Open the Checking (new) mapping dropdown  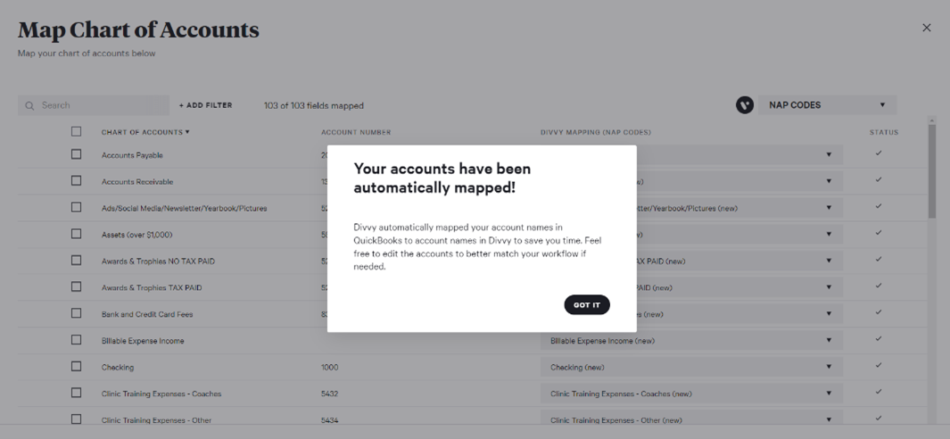click(828, 367)
